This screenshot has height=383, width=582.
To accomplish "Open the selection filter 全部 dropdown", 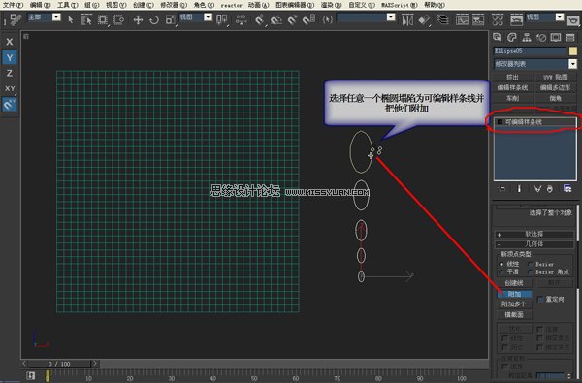I will coord(56,17).
